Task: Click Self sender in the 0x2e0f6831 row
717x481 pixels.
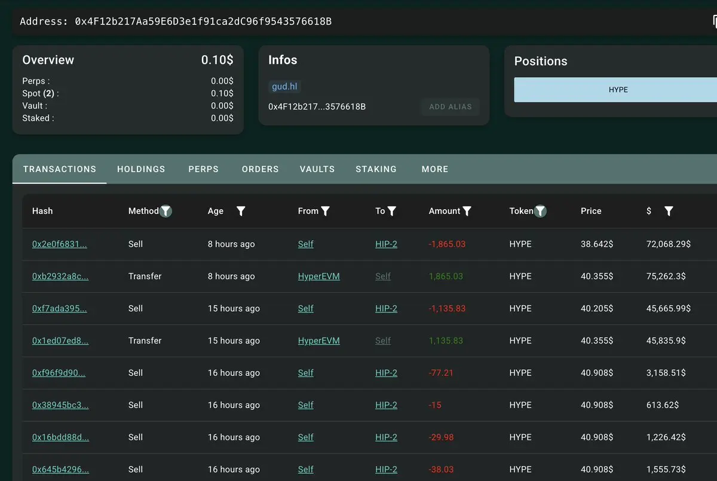Action: 306,244
